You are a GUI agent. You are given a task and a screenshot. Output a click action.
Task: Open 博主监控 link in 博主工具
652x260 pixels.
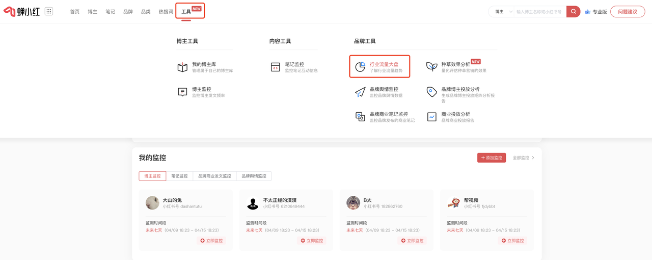point(202,89)
